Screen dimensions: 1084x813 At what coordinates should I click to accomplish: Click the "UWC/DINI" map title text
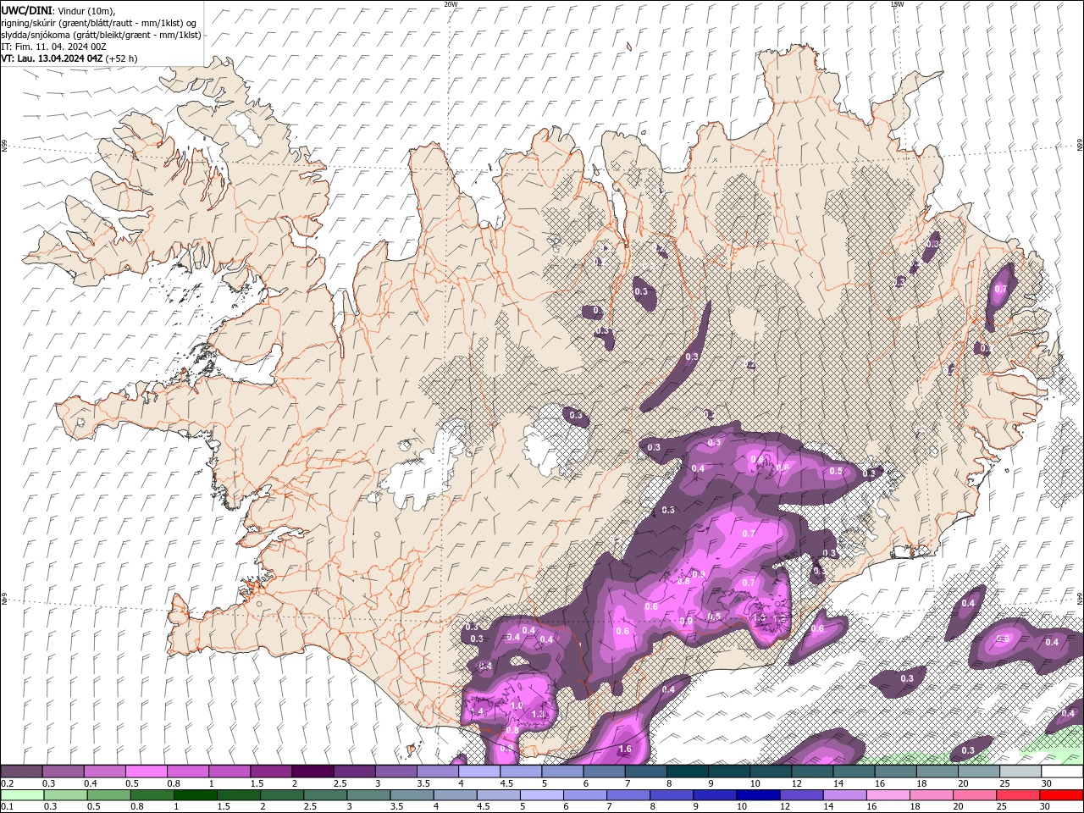pyautogui.click(x=25, y=10)
